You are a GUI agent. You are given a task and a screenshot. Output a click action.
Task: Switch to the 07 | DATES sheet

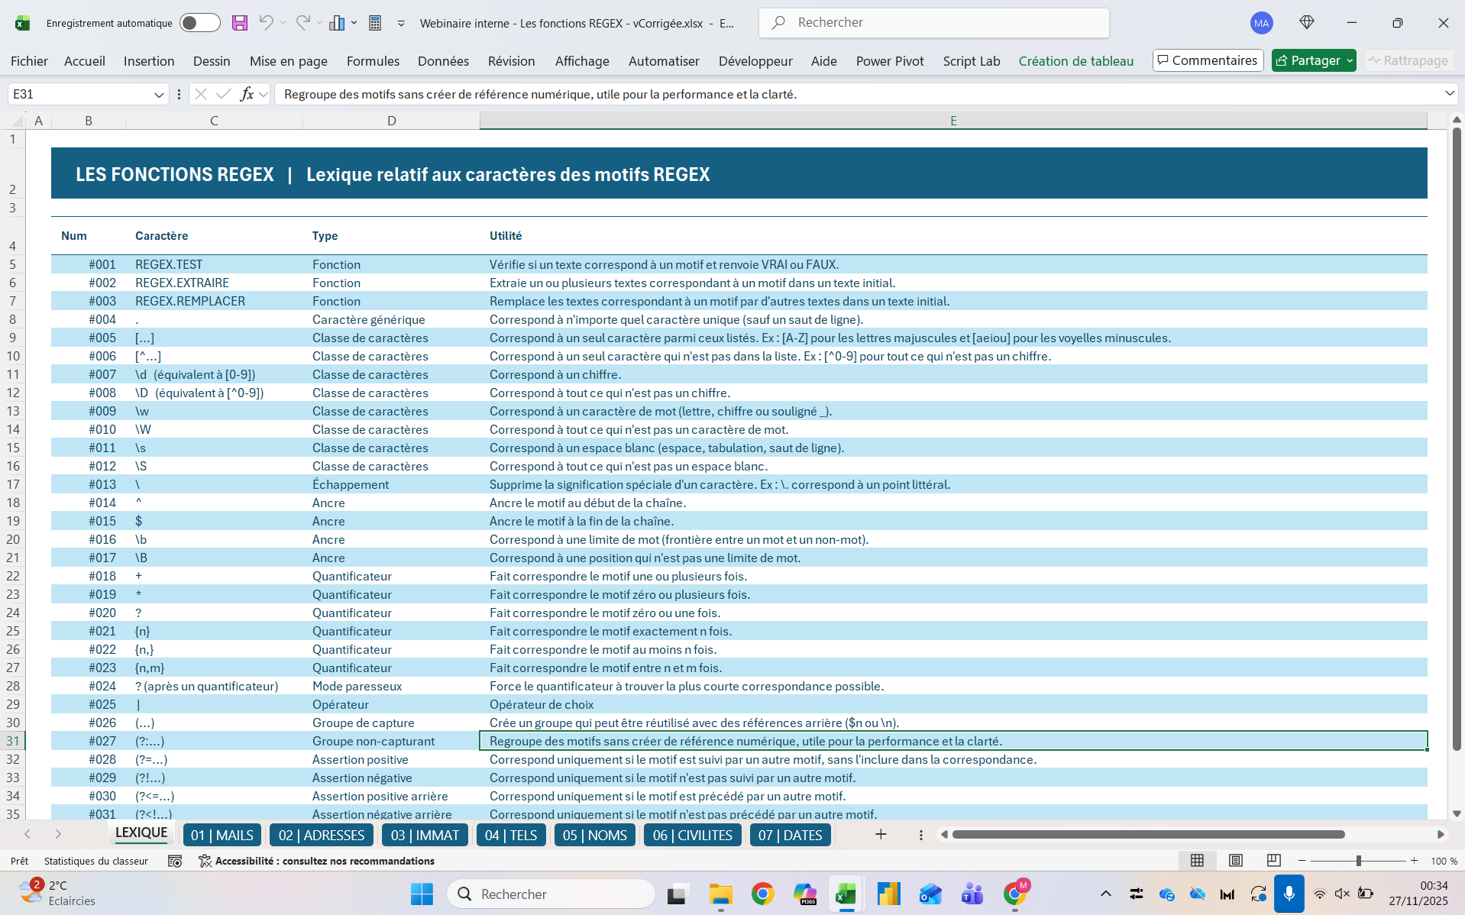(790, 835)
